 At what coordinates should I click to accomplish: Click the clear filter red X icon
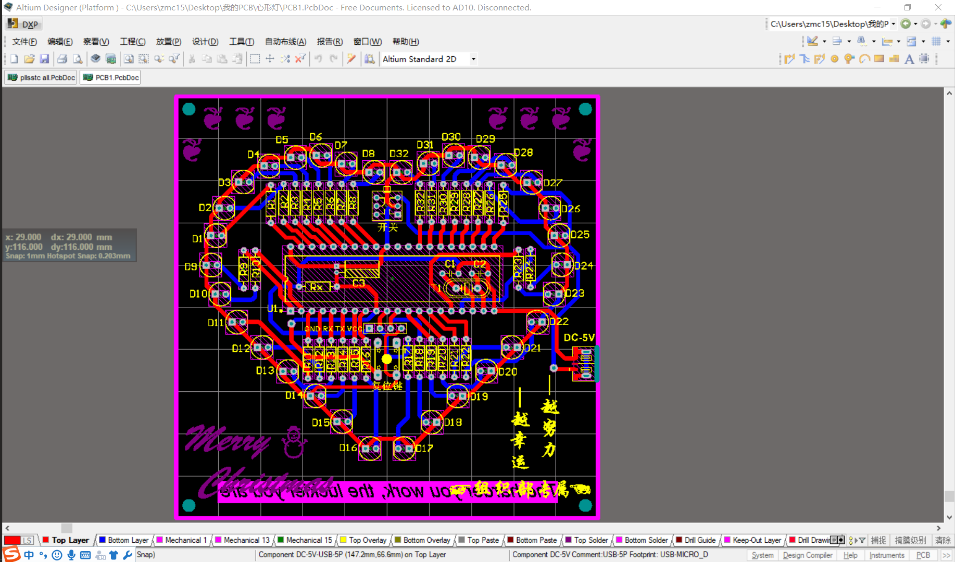click(x=300, y=59)
